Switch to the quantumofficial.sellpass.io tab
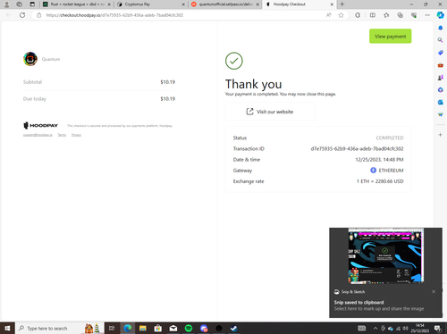The image size is (447, 334). click(225, 4)
